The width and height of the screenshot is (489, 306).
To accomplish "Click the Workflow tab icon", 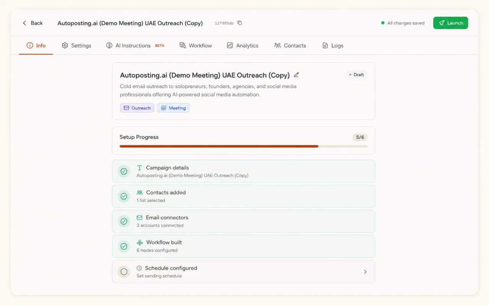I will 183,45.
